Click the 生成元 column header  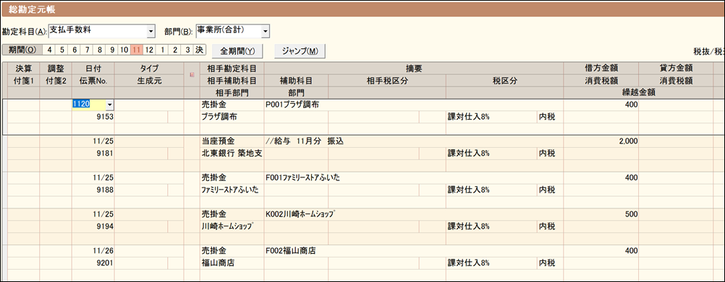[149, 81]
